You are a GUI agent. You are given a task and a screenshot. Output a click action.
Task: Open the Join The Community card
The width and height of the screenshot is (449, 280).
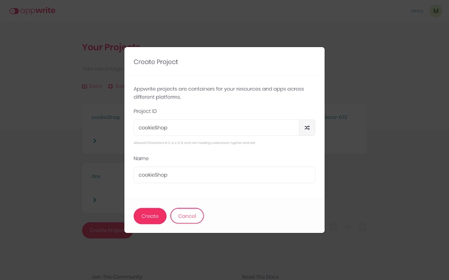click(x=117, y=277)
